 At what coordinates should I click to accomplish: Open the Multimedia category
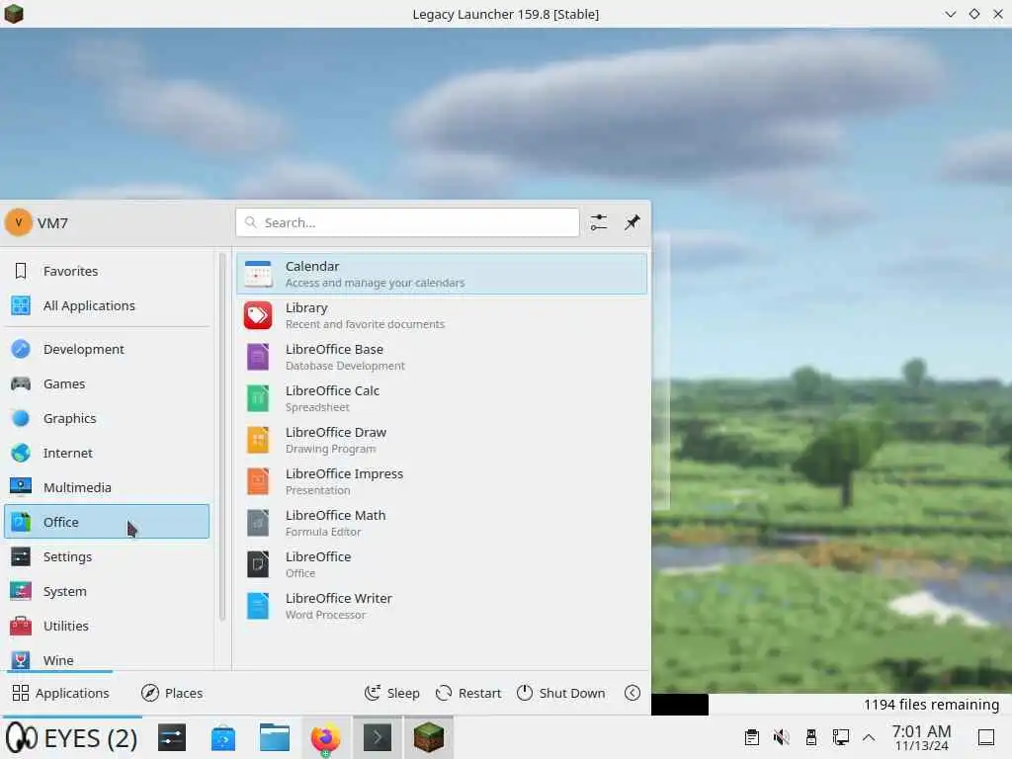[107, 487]
